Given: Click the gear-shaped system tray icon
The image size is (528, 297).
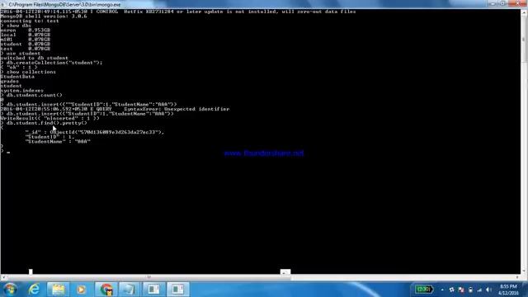Looking at the screenshot, I should tap(452, 290).
